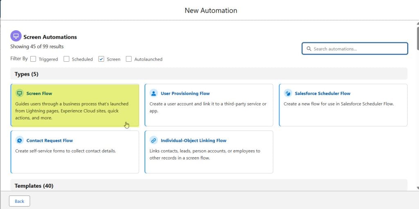Go back with the Back button
Screen dimensions: 419x209
click(x=20, y=201)
